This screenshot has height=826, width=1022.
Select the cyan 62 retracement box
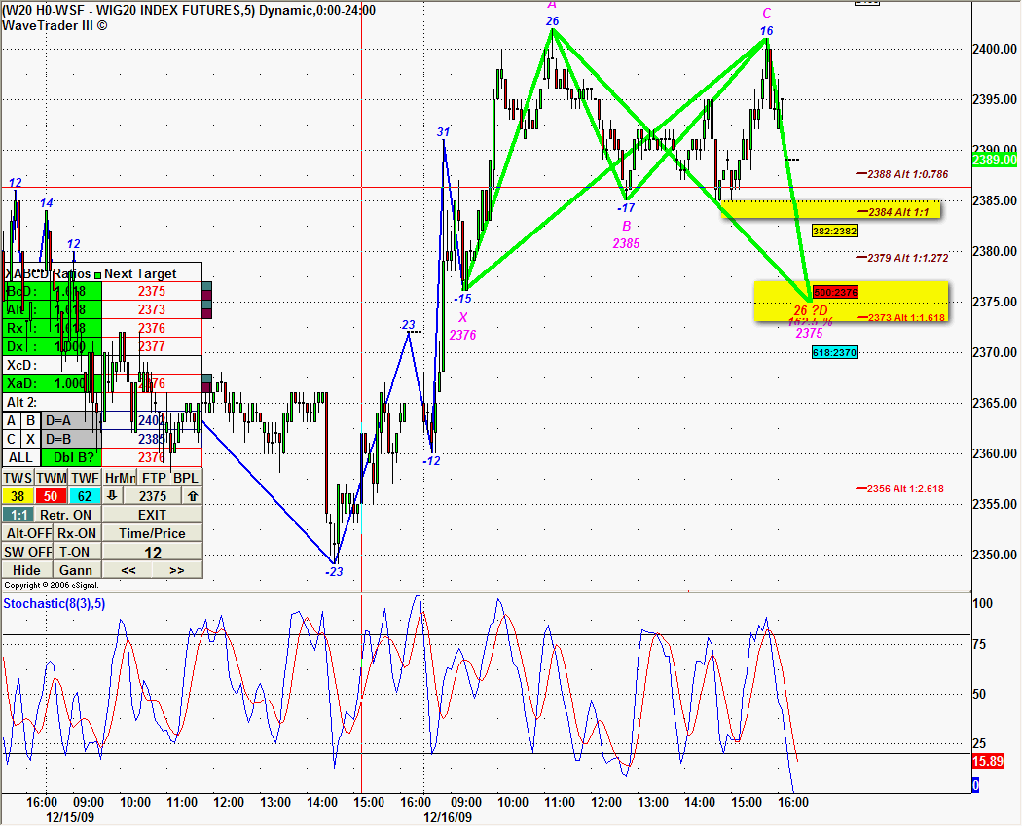coord(85,496)
